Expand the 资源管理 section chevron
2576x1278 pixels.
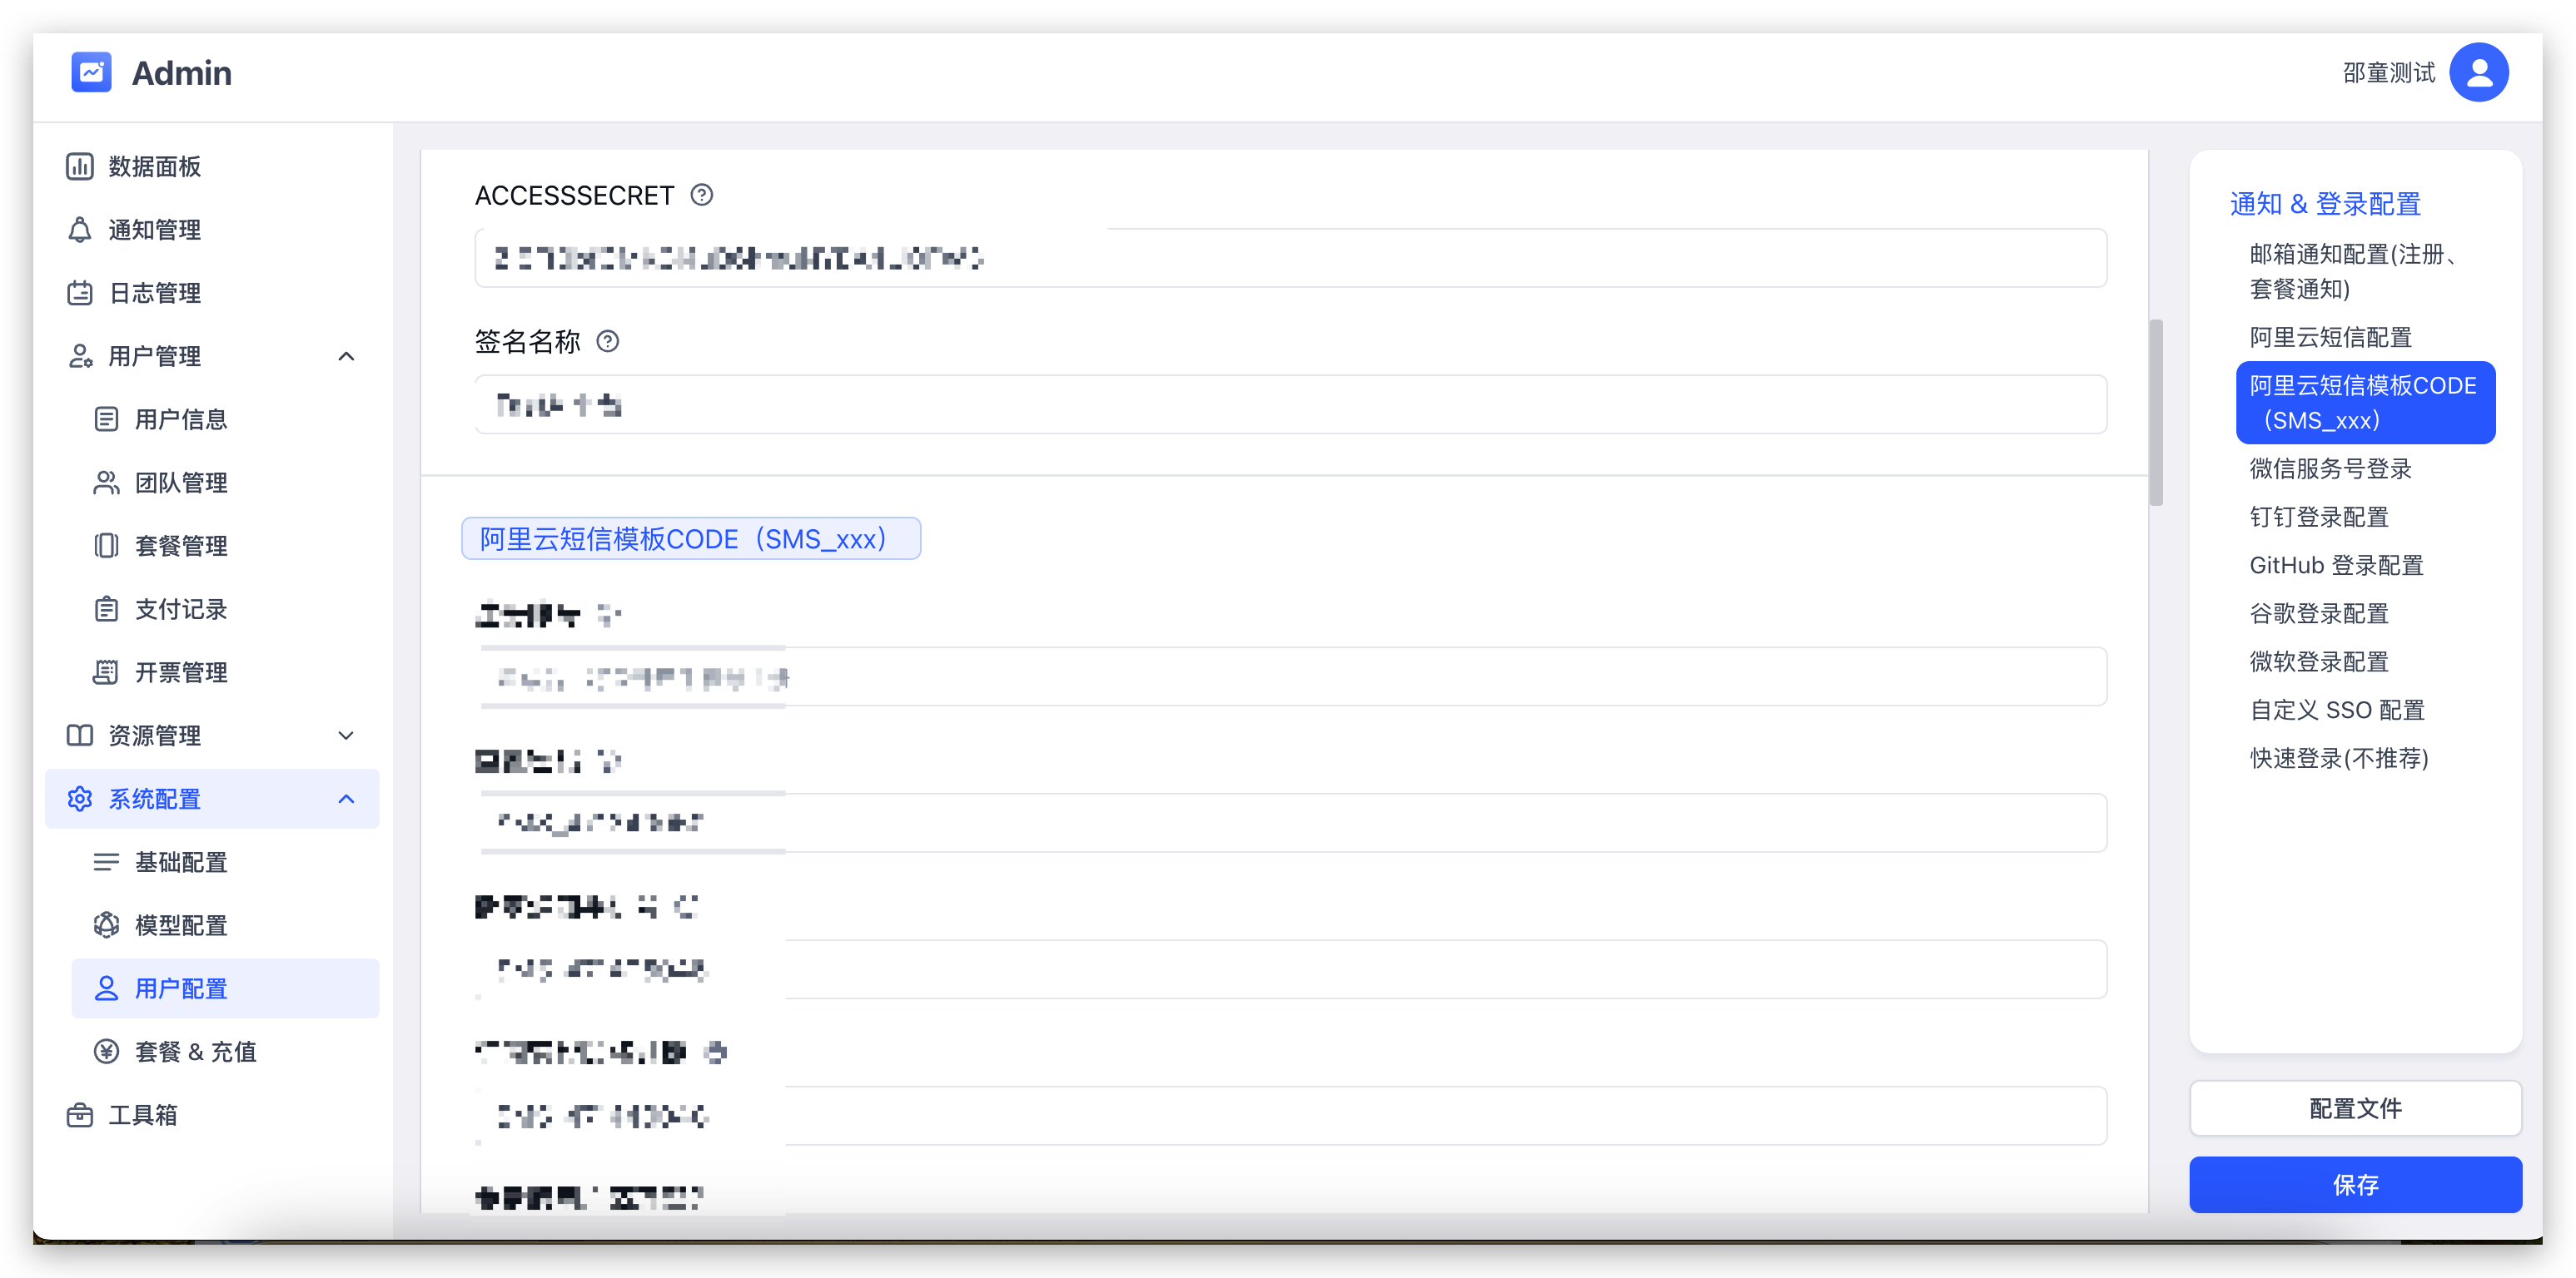pos(346,736)
